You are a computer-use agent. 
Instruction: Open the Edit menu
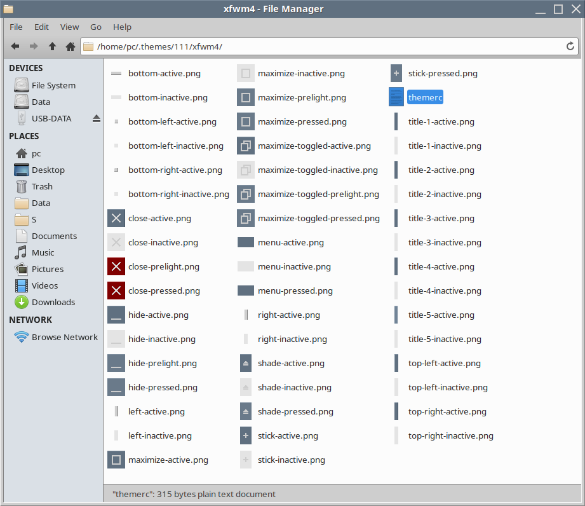(41, 27)
